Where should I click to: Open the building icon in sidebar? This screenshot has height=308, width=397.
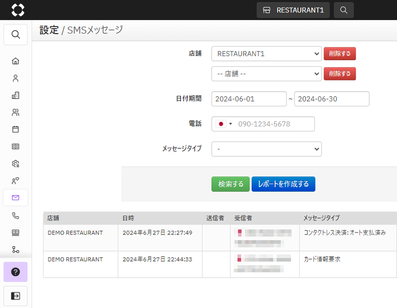[x=15, y=95]
